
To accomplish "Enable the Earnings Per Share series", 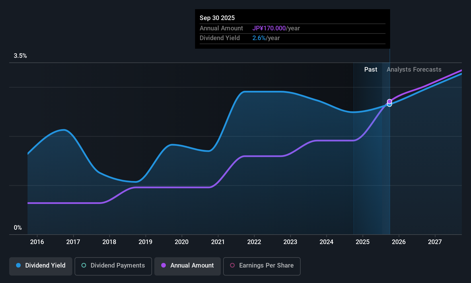I will 262,266.
